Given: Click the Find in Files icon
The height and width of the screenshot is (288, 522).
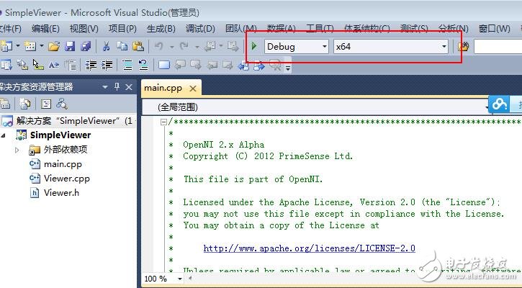Looking at the screenshot, I should (x=463, y=46).
